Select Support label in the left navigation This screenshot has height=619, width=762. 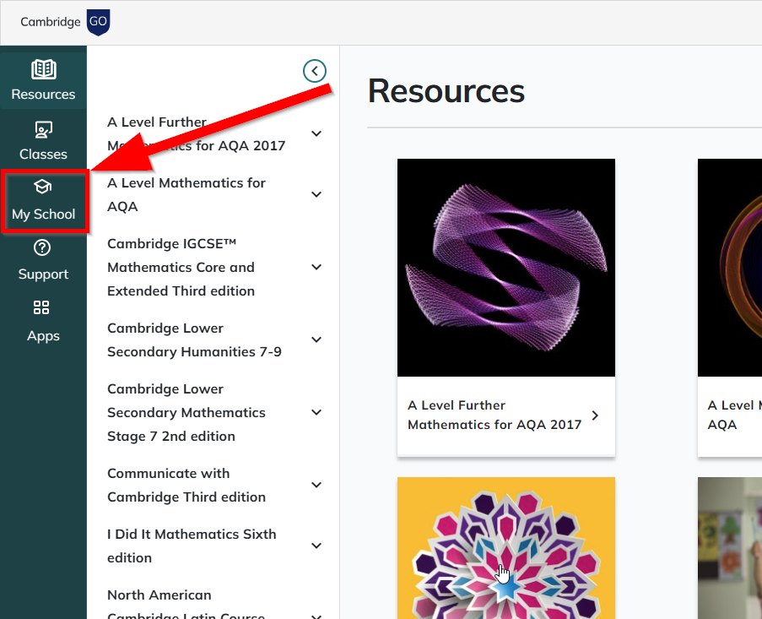[43, 274]
